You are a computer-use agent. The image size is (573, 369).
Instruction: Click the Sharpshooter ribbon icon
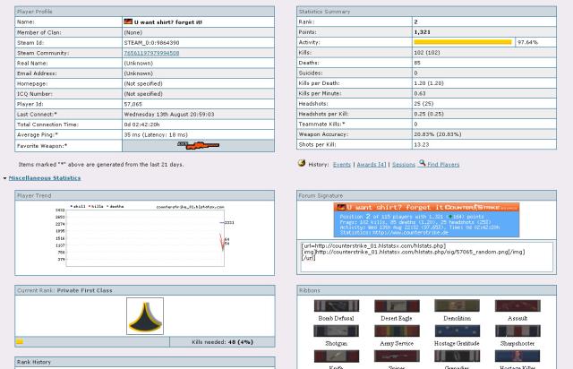click(517, 332)
